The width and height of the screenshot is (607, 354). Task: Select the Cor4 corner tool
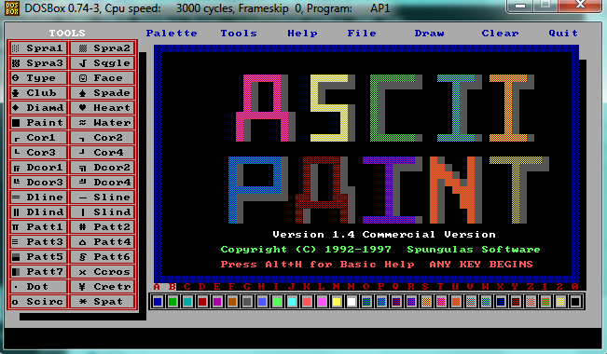coord(103,153)
